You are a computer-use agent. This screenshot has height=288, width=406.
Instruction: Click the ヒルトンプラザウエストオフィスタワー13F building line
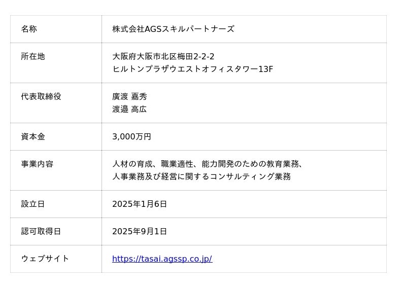(192, 69)
